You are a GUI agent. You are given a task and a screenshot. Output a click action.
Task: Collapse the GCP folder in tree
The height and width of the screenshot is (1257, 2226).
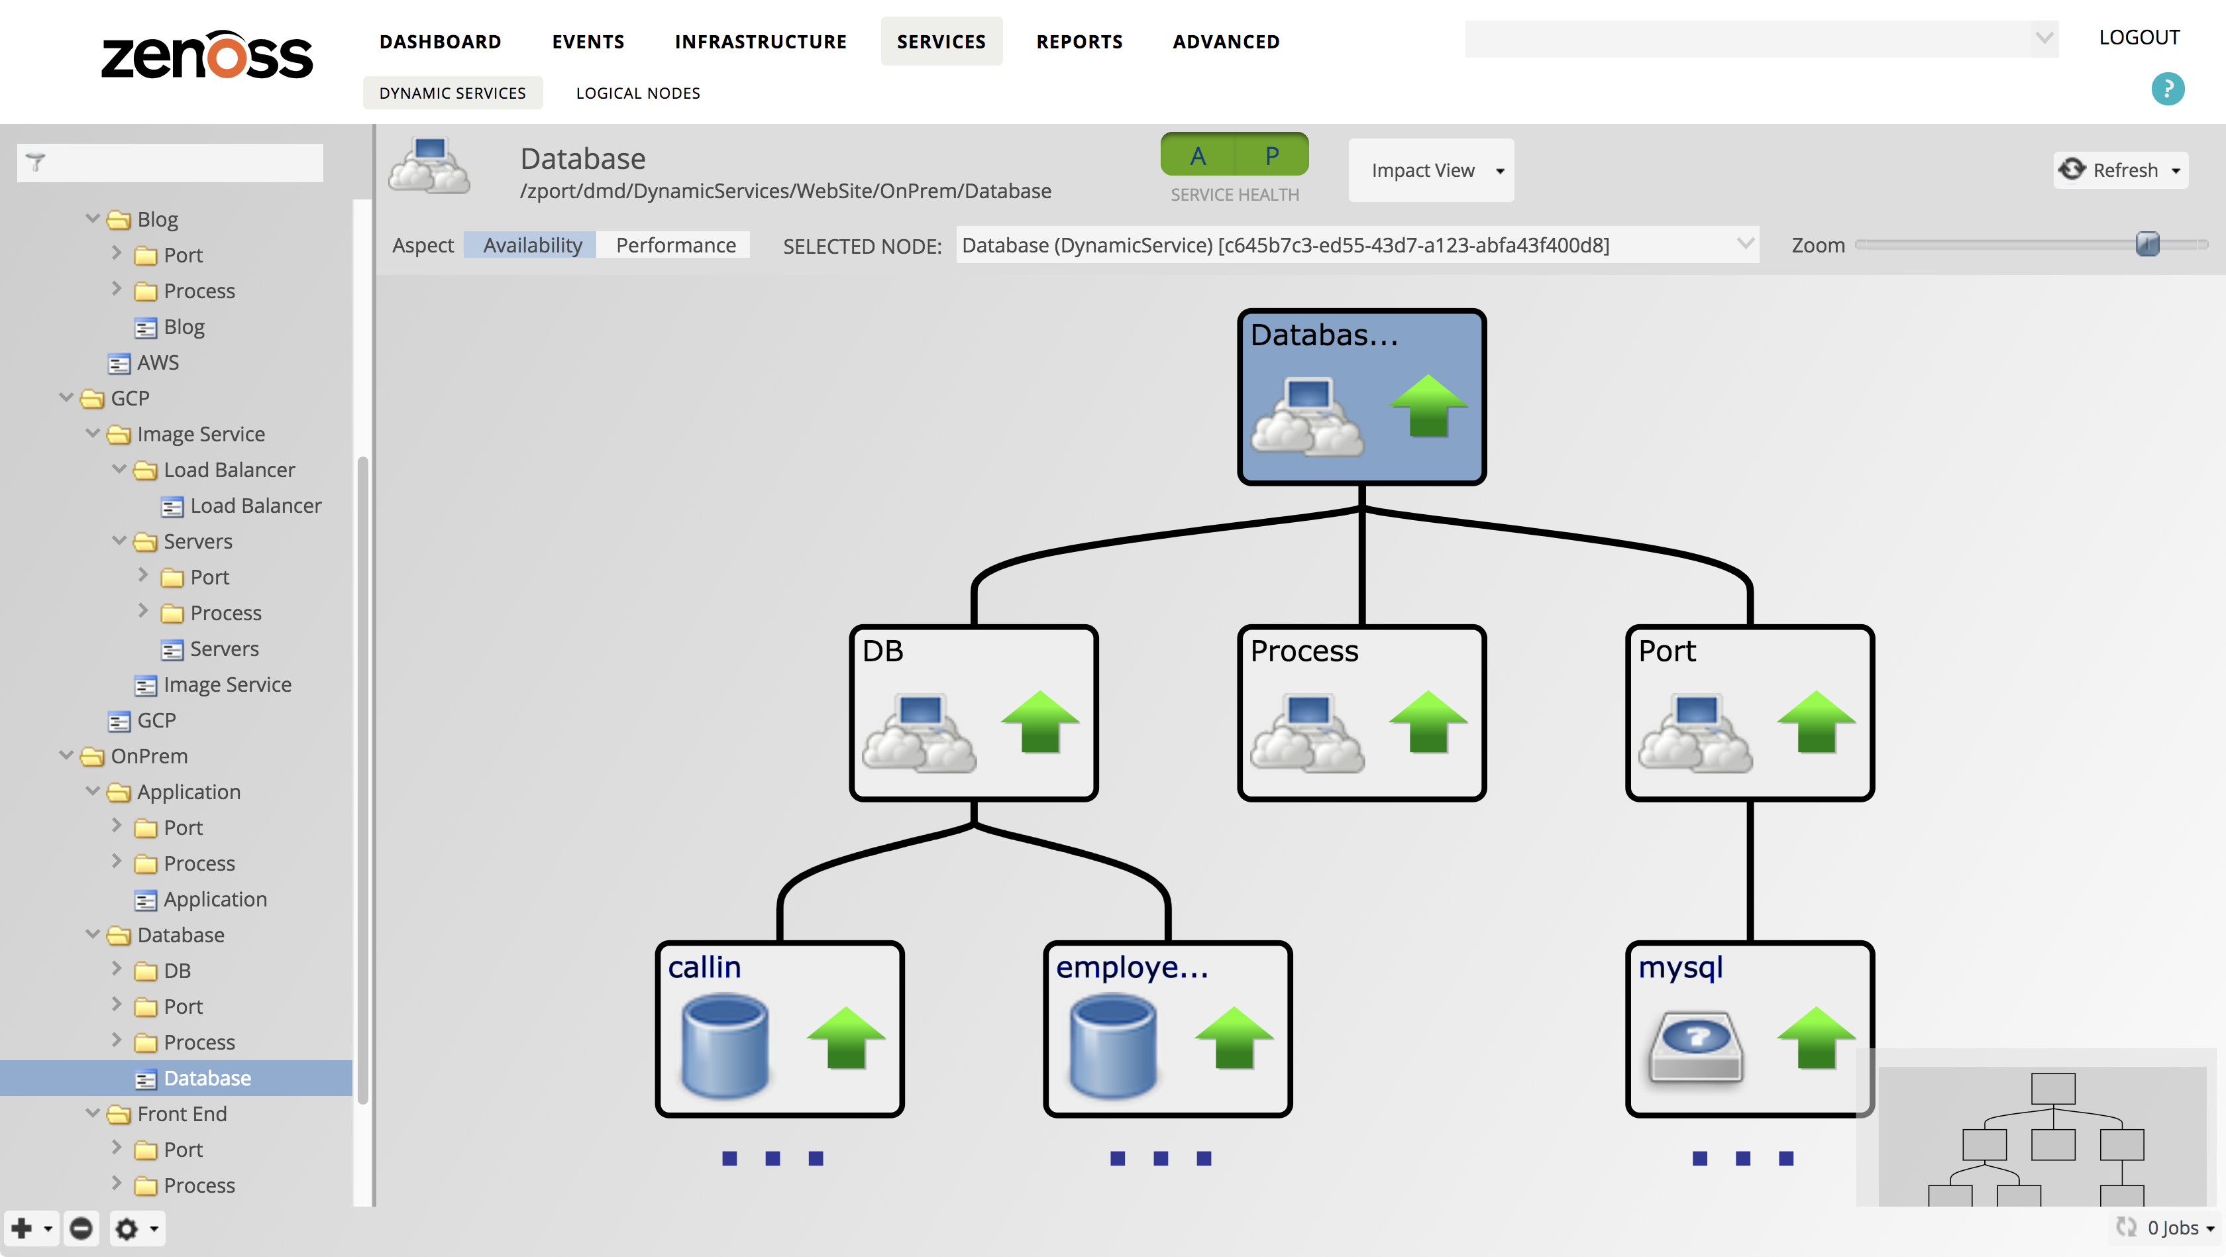(66, 398)
